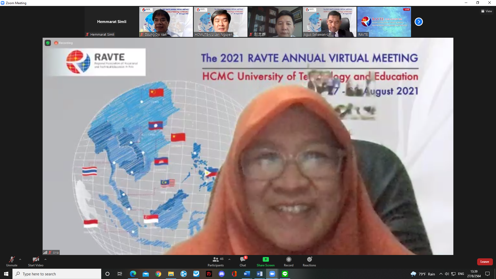Open File Explorer from taskbar
The image size is (496, 279).
171,274
